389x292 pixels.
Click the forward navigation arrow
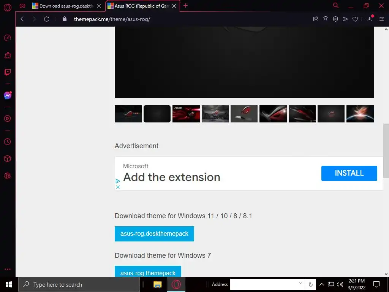[x=34, y=19]
